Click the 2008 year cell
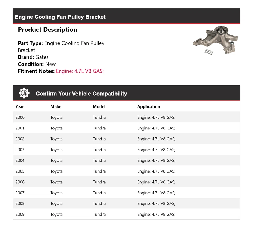253x228 pixels. click(x=20, y=203)
